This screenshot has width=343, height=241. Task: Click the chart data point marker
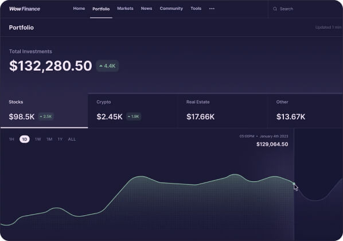click(294, 184)
